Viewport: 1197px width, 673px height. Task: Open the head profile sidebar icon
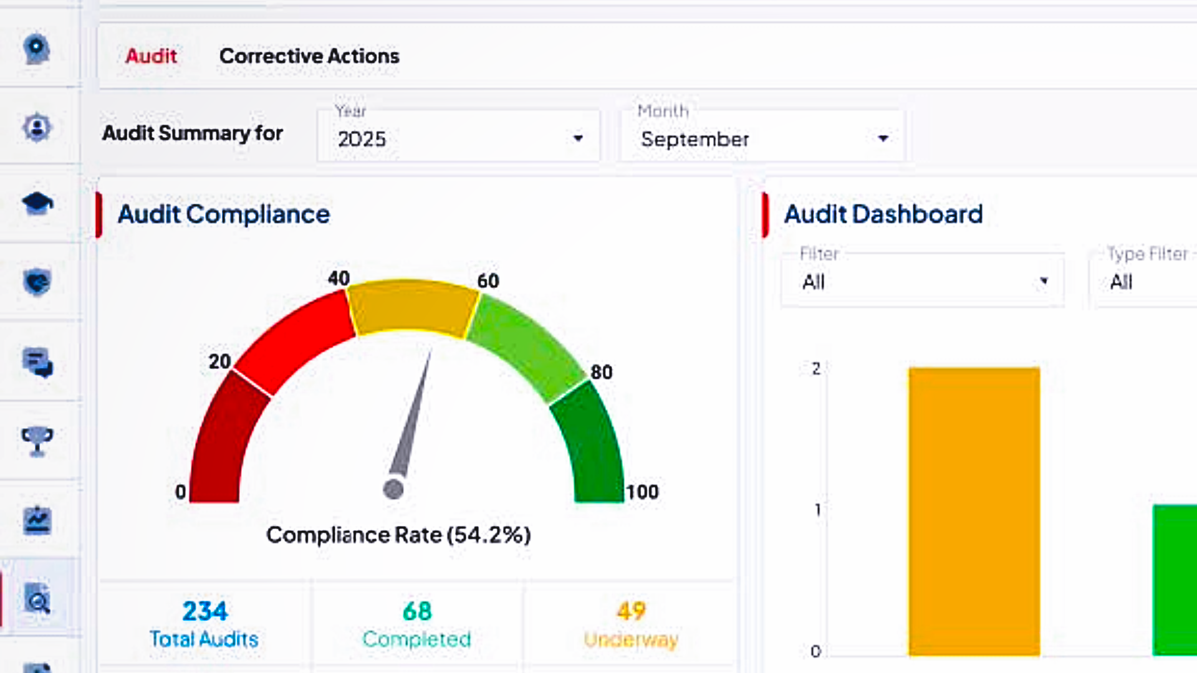(37, 49)
